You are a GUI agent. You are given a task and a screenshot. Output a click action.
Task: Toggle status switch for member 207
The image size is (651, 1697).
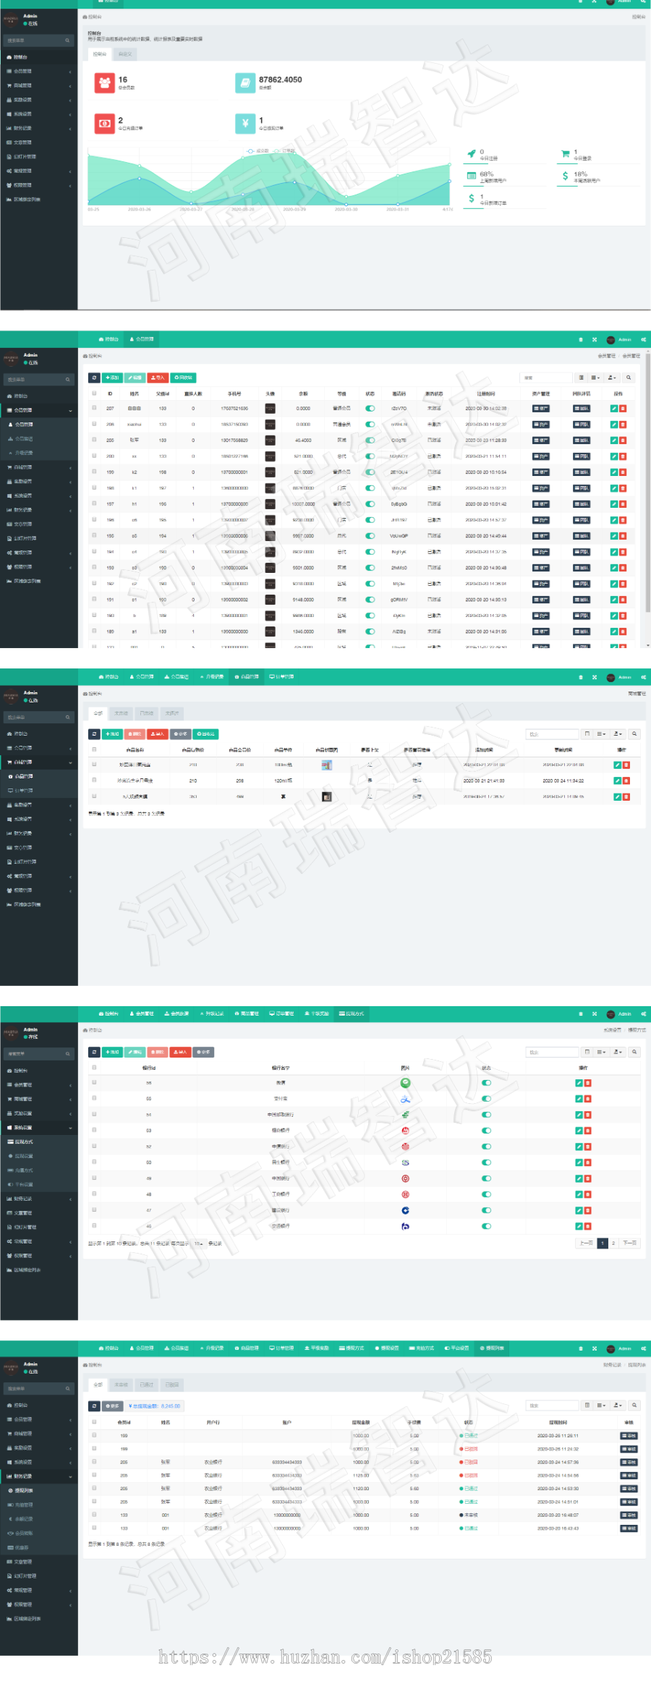click(x=370, y=409)
